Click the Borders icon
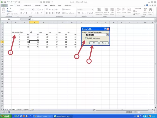The height and width of the screenshot is (118, 157). tap(32, 13)
